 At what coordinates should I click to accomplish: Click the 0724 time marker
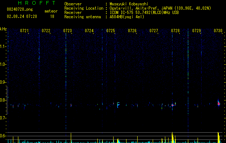[89, 31]
